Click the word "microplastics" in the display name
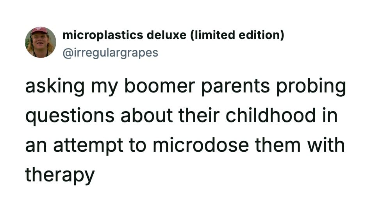 pyautogui.click(x=102, y=35)
